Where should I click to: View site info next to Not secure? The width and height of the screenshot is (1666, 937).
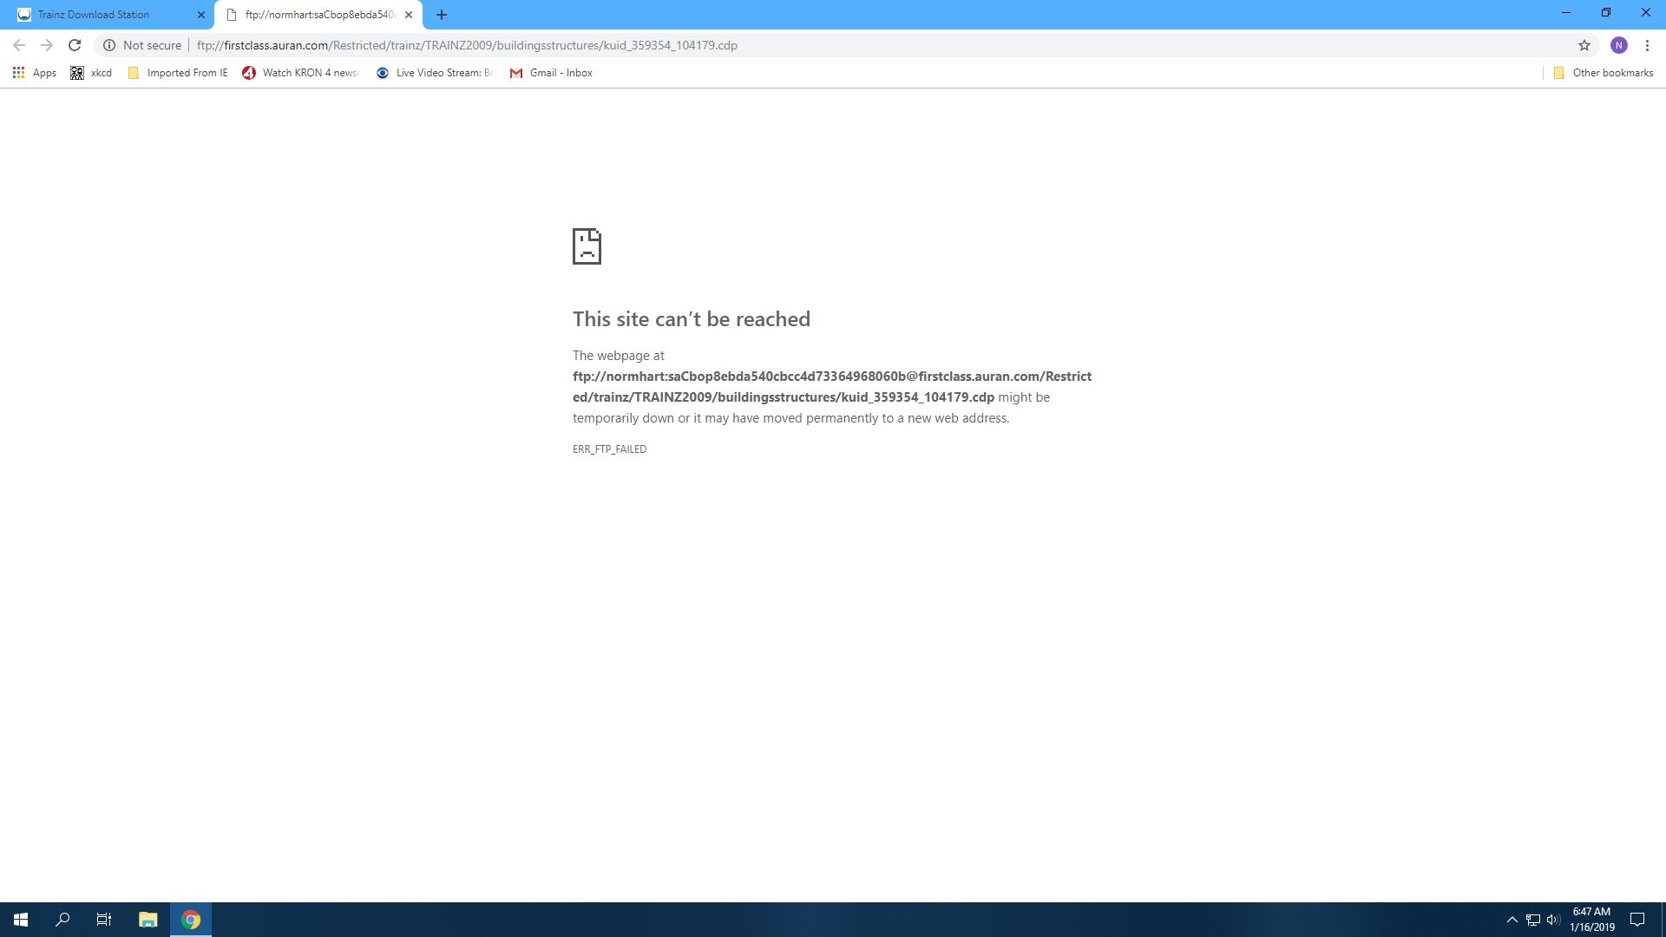pos(109,45)
